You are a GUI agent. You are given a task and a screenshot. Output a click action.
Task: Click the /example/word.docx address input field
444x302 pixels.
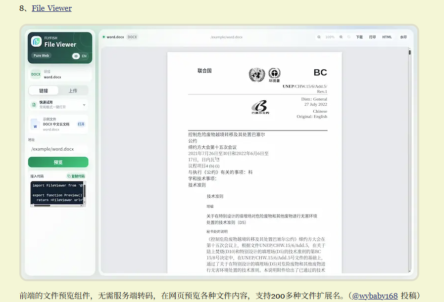58,149
